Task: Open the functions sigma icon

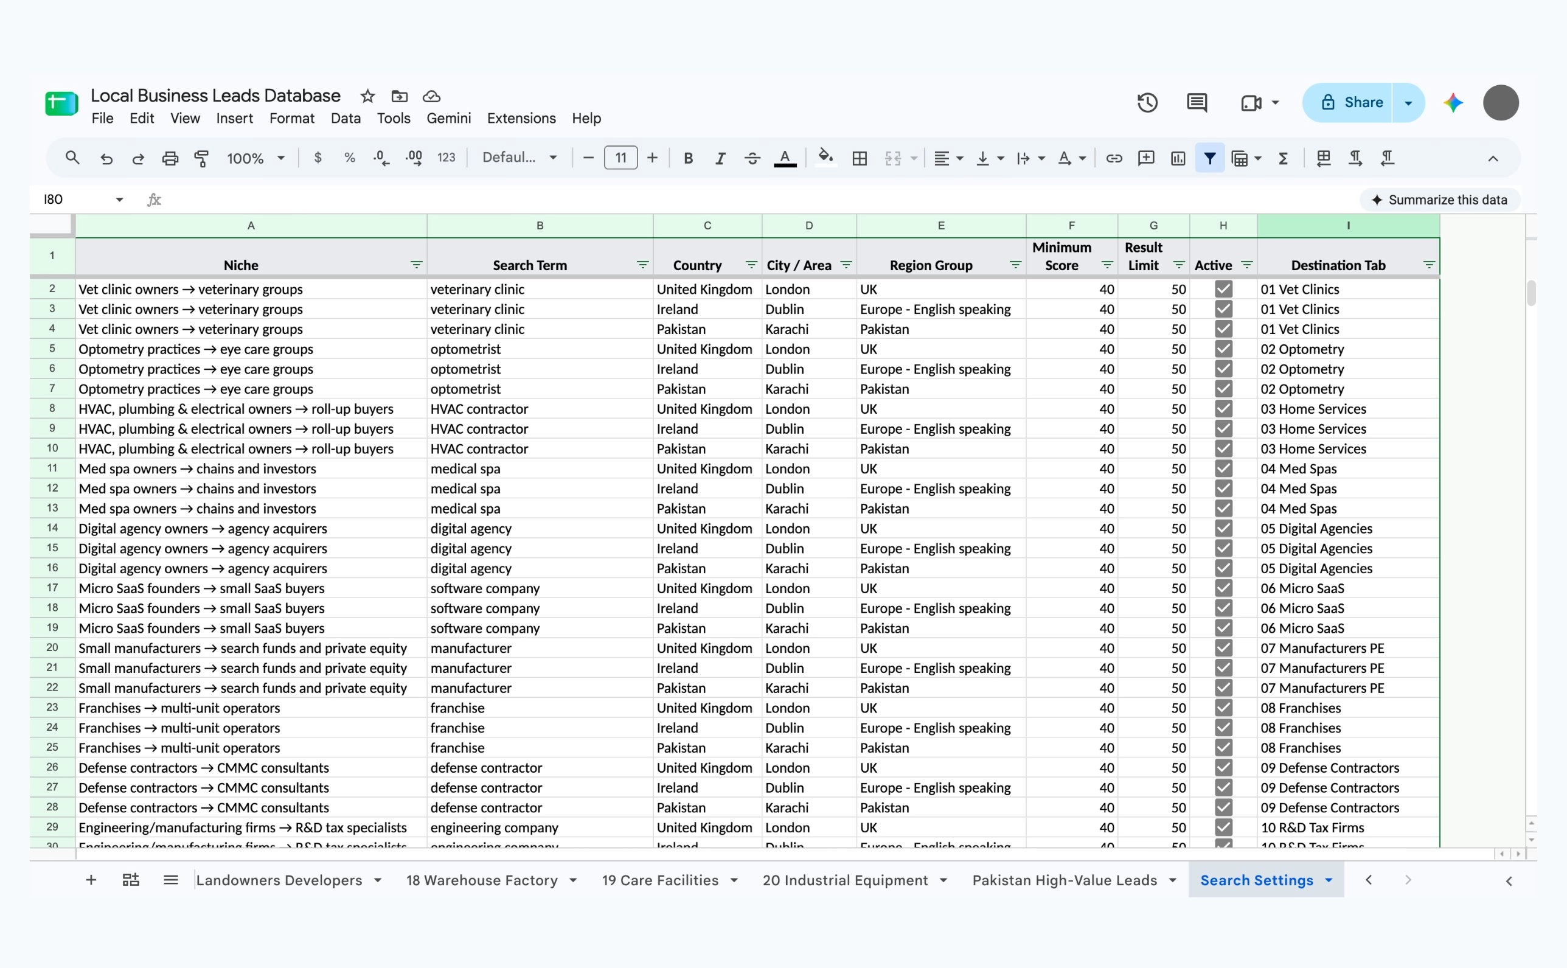Action: [x=1284, y=158]
